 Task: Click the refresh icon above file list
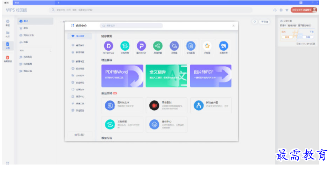pyautogui.click(x=255, y=22)
